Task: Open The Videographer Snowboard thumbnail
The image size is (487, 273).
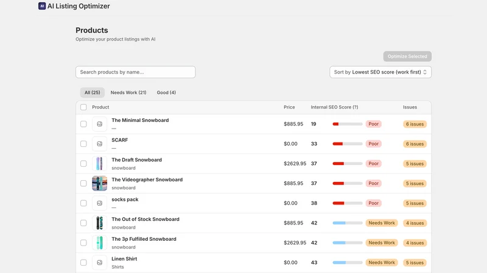Action: 99,184
